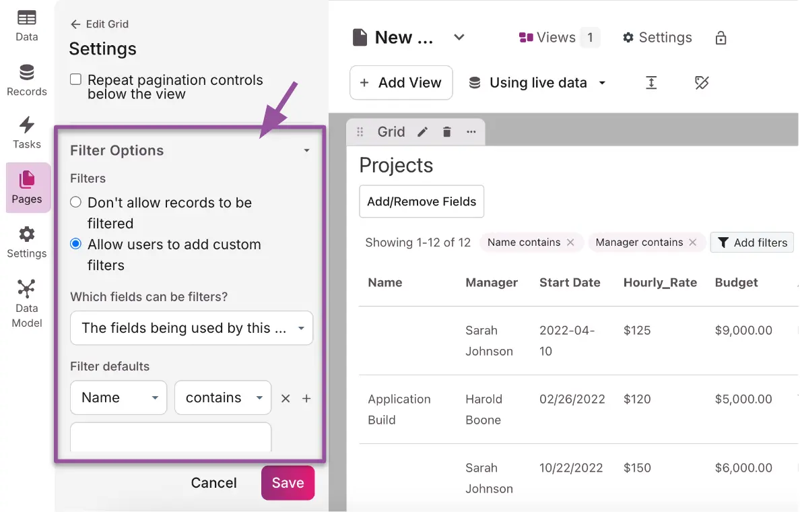Screen dimensions: 800x512
Task: Click the lock icon next to Settings
Action: (x=721, y=38)
